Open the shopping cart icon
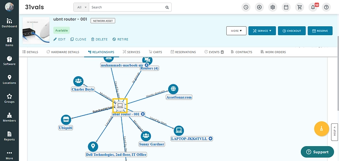Screen dimensions: 339x161 (x=300, y=7)
